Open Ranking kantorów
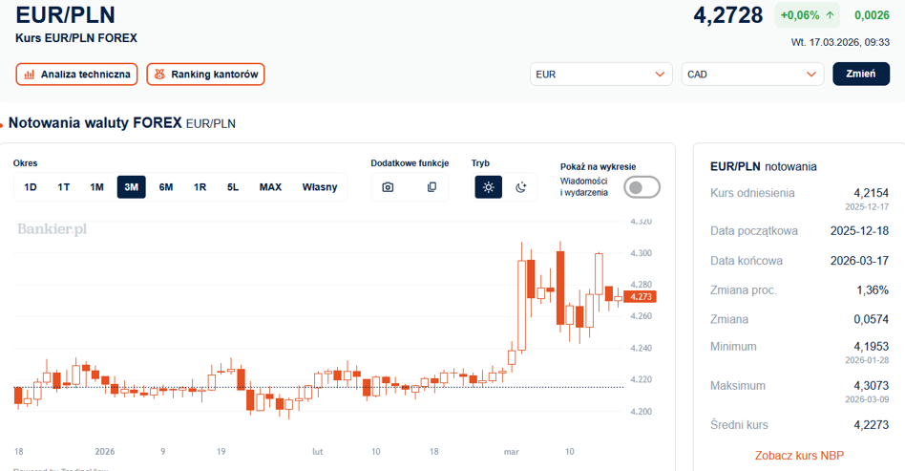 [205, 74]
